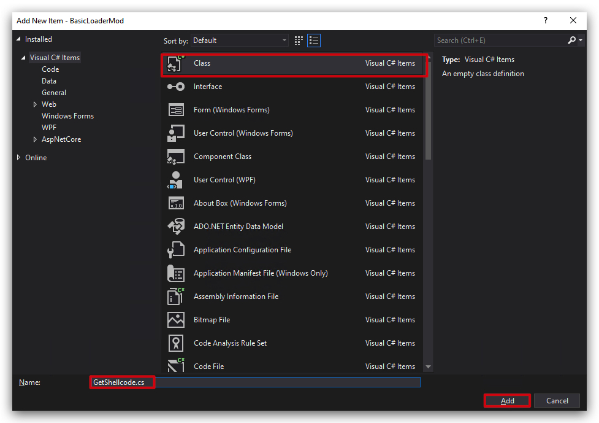The width and height of the screenshot is (599, 423).
Task: Click the Cancel button
Action: (557, 400)
